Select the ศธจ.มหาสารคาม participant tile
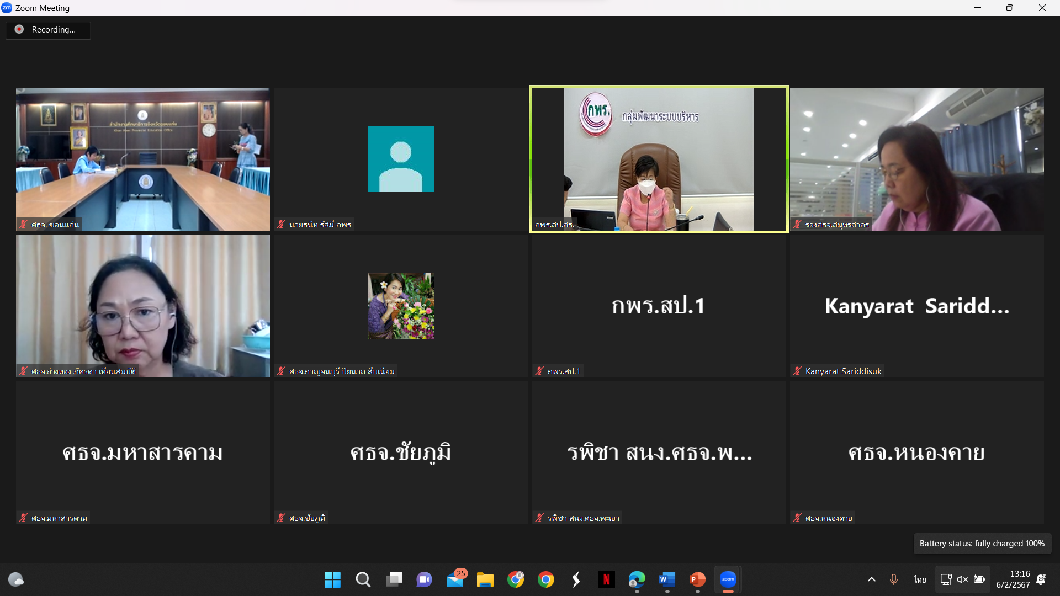The height and width of the screenshot is (596, 1060). click(143, 453)
